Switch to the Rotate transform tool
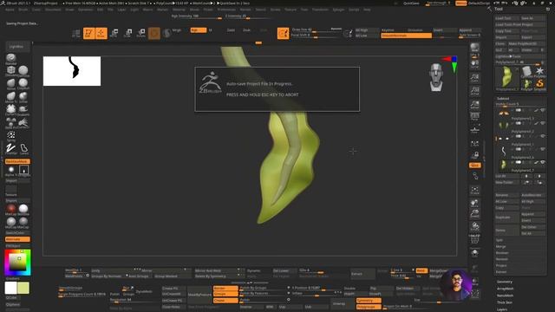 click(140, 33)
